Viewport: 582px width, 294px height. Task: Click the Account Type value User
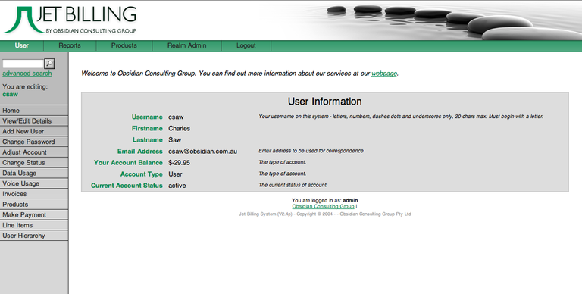[x=175, y=174]
